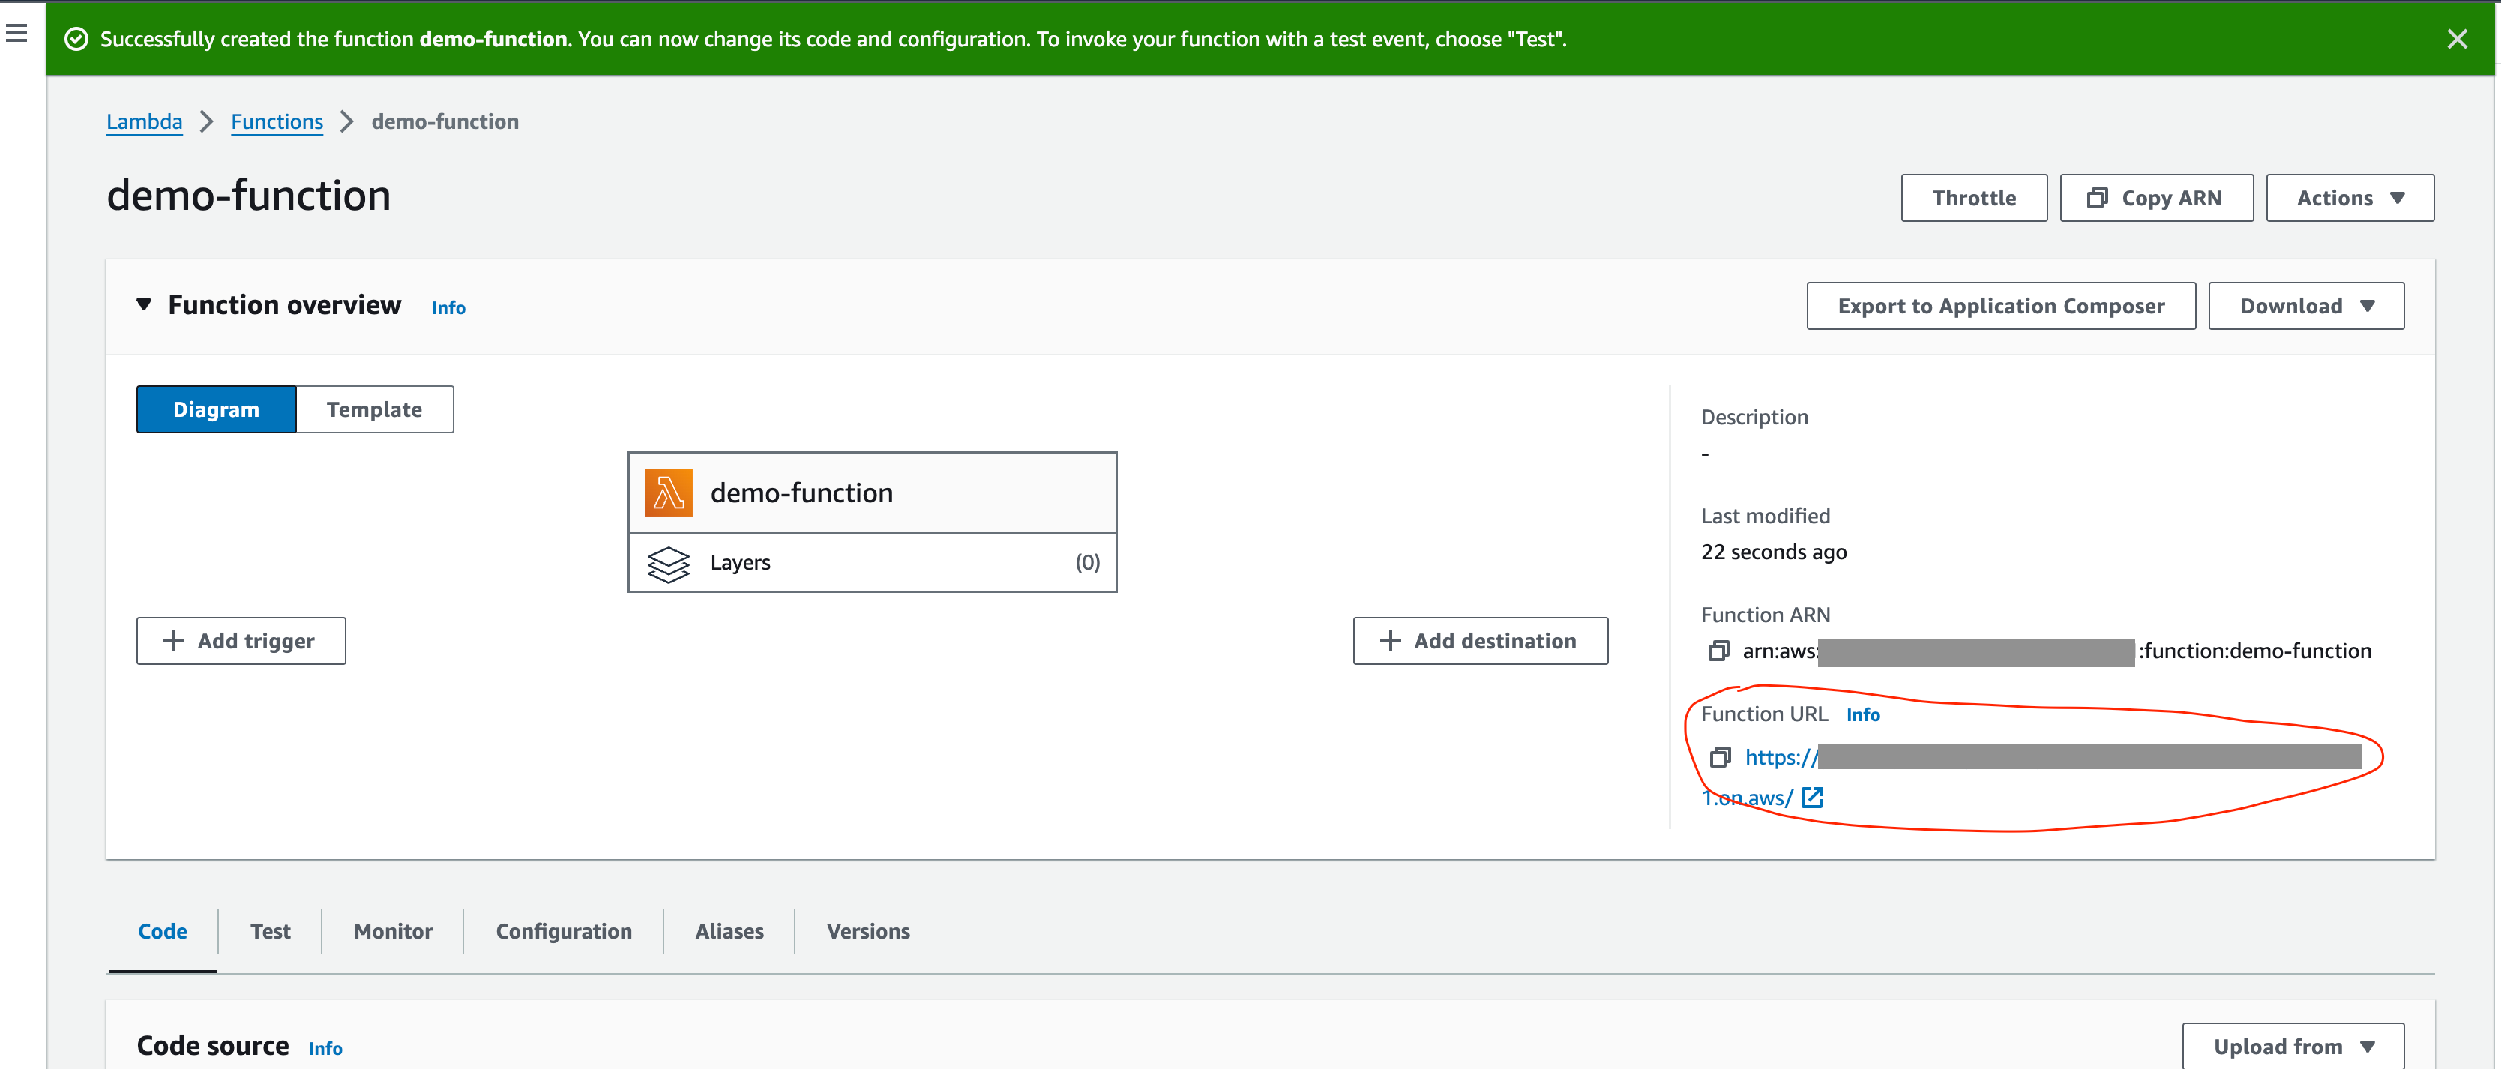Open the Function URL external link icon

pyautogui.click(x=1812, y=798)
